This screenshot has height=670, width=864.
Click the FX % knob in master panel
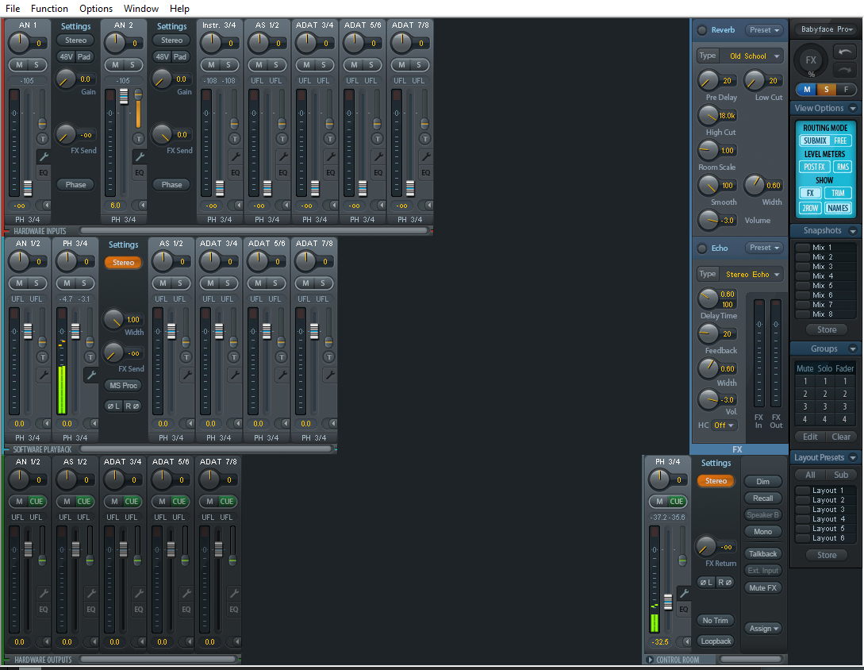click(x=811, y=60)
